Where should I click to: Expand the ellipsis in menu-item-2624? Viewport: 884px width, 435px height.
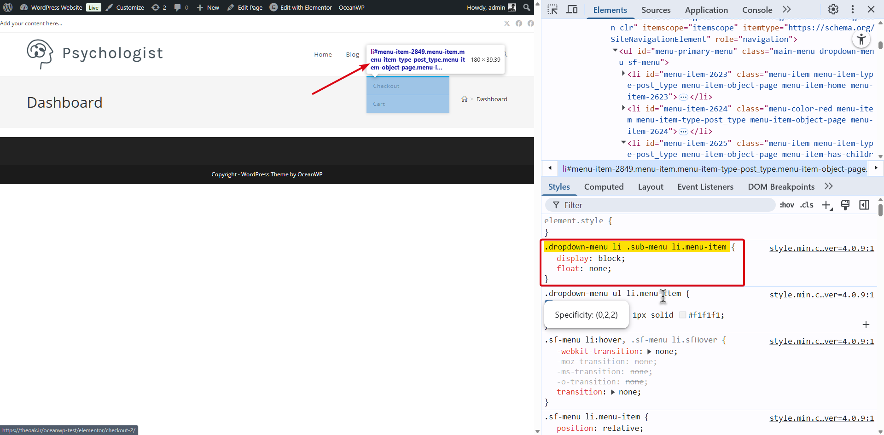tap(684, 132)
